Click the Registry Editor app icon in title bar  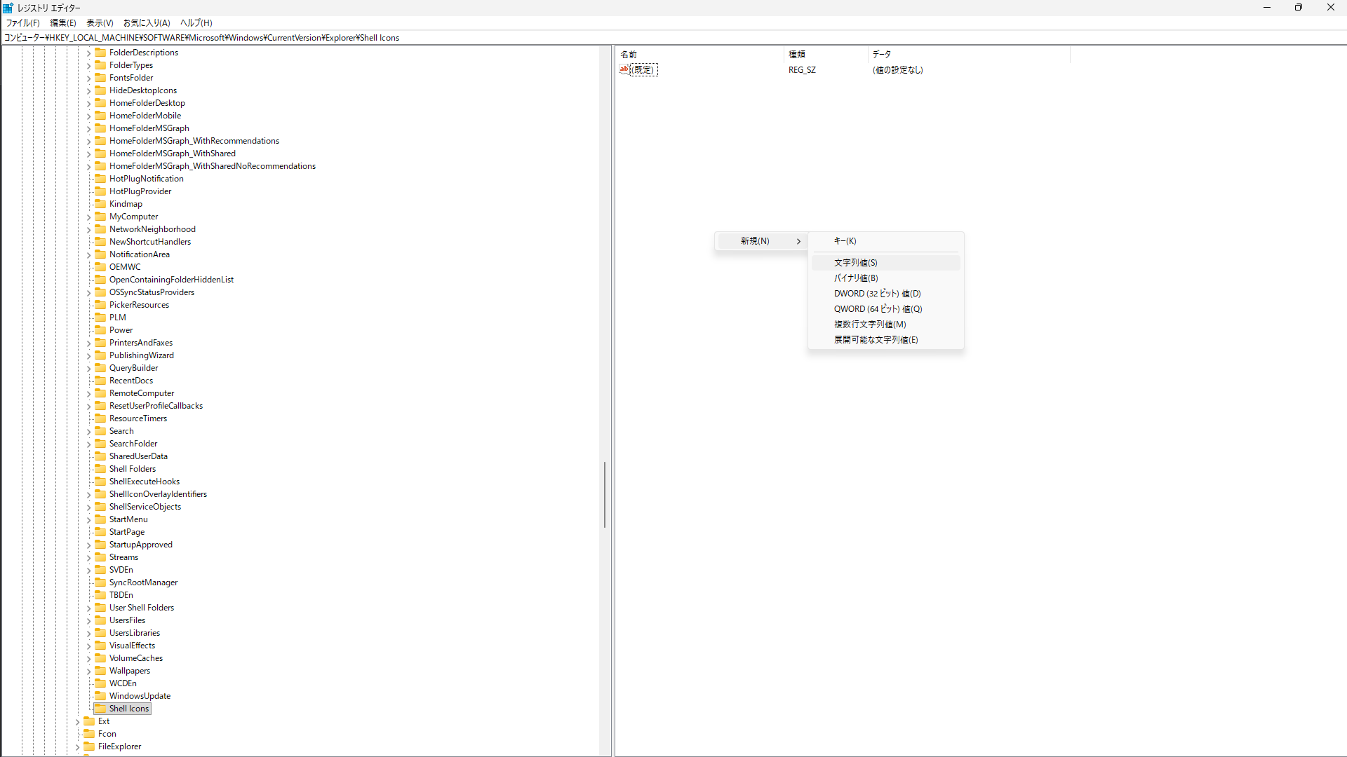(x=8, y=8)
